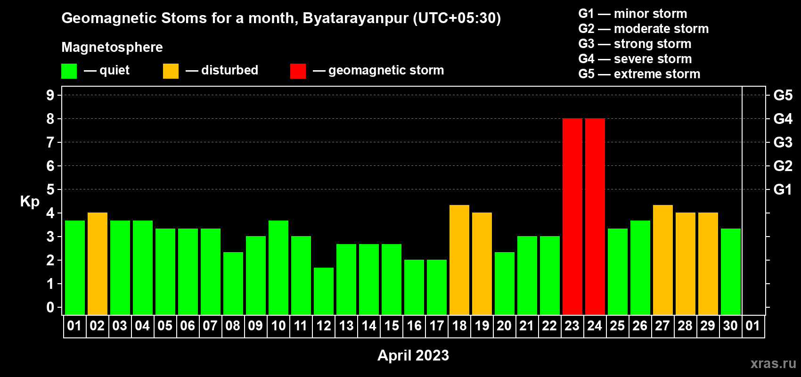Click the April 2023 caption
Screen dimensions: 801x377
point(413,355)
